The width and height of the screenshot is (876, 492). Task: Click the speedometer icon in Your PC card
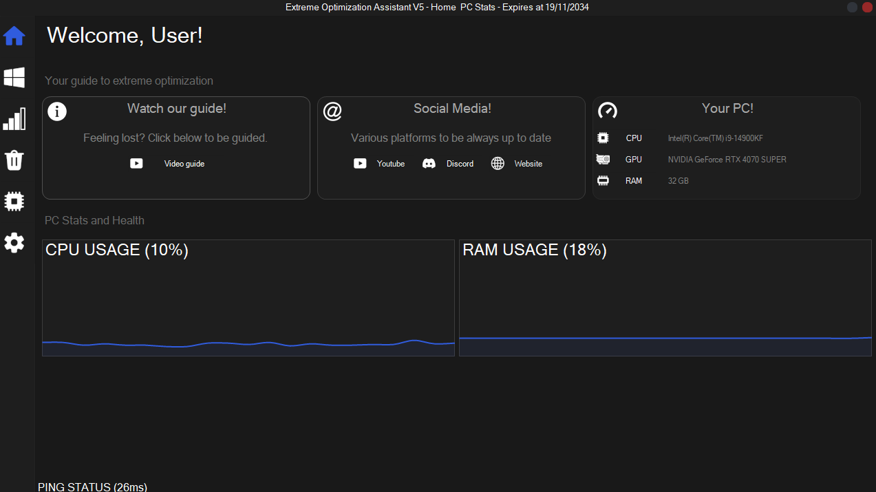coord(608,110)
